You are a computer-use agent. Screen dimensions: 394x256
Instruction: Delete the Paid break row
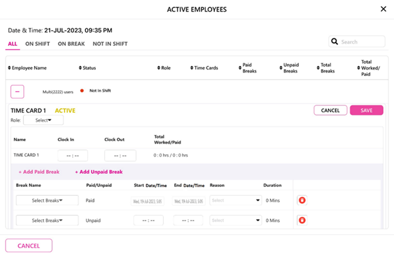(302, 201)
